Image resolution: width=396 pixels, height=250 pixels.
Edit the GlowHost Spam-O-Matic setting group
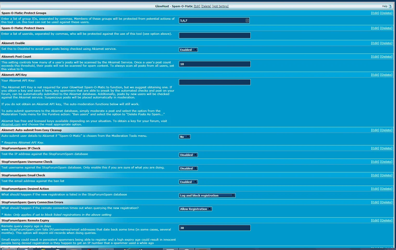[x=197, y=6]
